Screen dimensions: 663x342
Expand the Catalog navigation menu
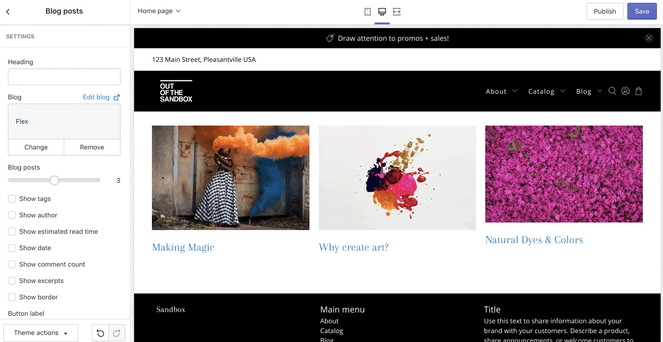546,91
